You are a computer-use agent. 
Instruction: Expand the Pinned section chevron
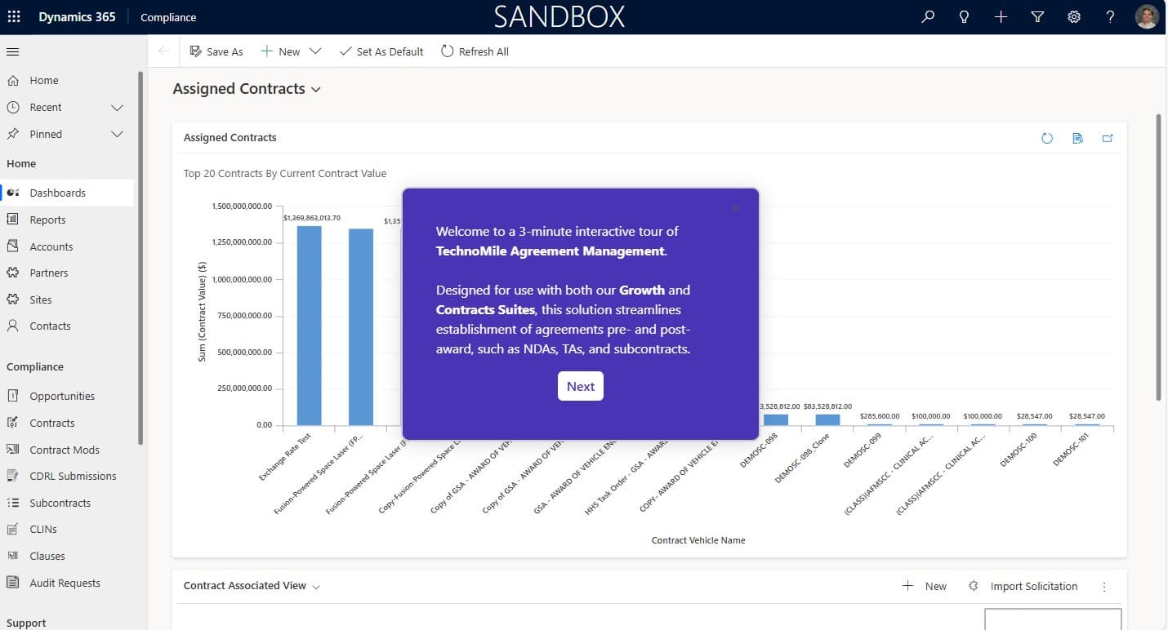[x=117, y=135]
